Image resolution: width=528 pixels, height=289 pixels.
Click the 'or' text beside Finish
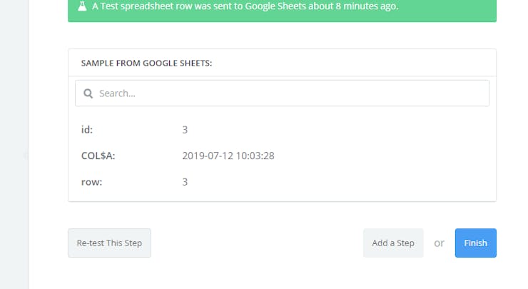click(x=439, y=243)
